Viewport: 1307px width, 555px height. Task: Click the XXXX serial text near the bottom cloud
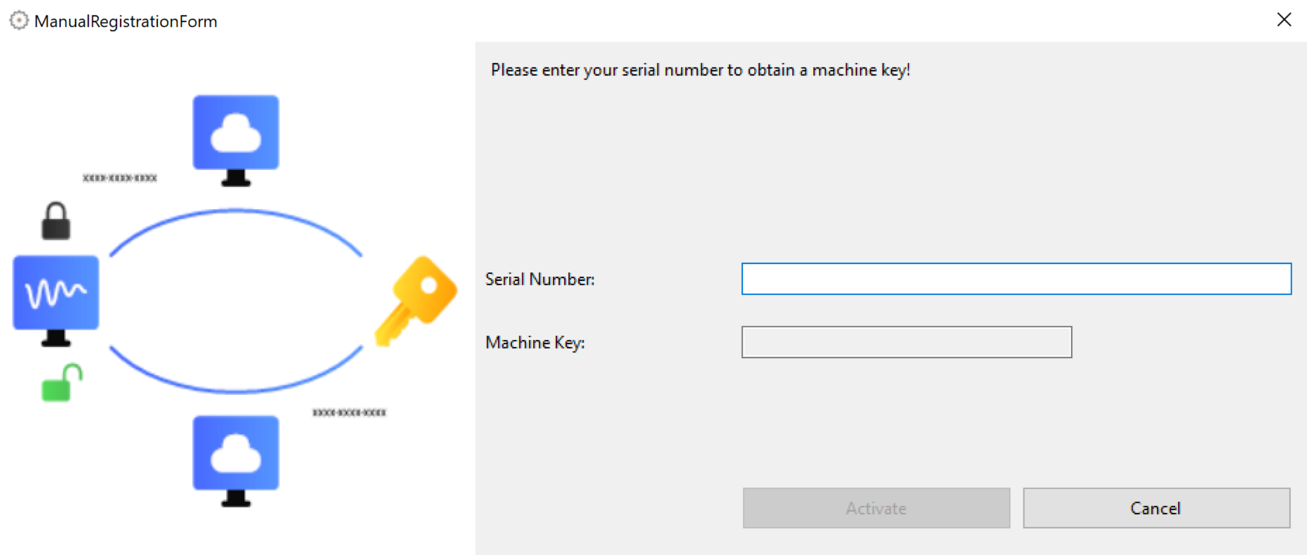[x=349, y=413]
